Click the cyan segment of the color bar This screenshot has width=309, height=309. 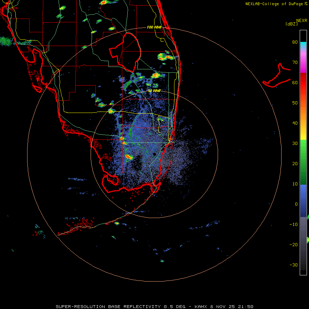pos(303,45)
